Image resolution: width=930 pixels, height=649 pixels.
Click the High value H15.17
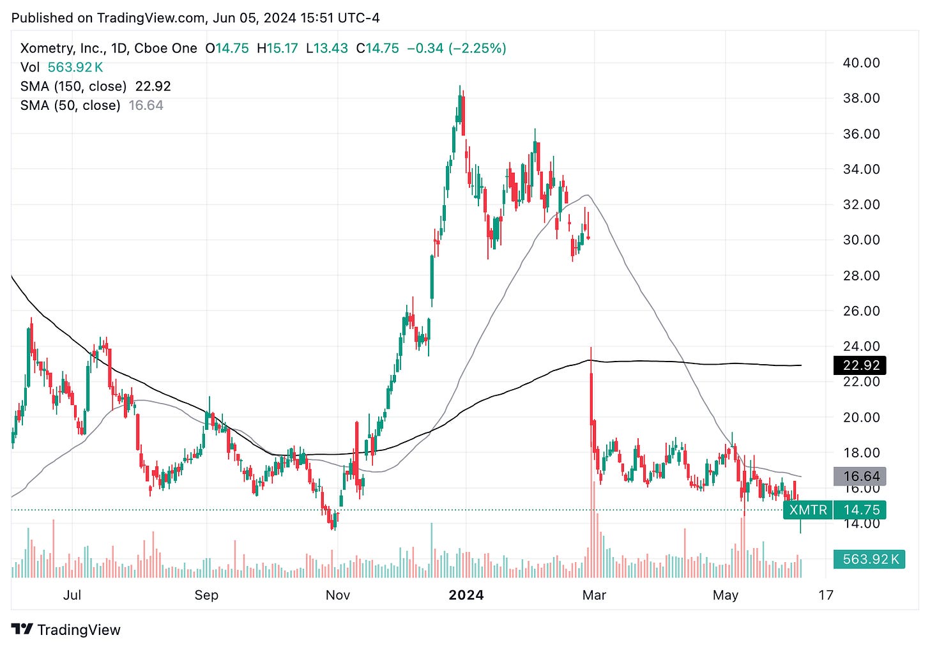pyautogui.click(x=277, y=49)
